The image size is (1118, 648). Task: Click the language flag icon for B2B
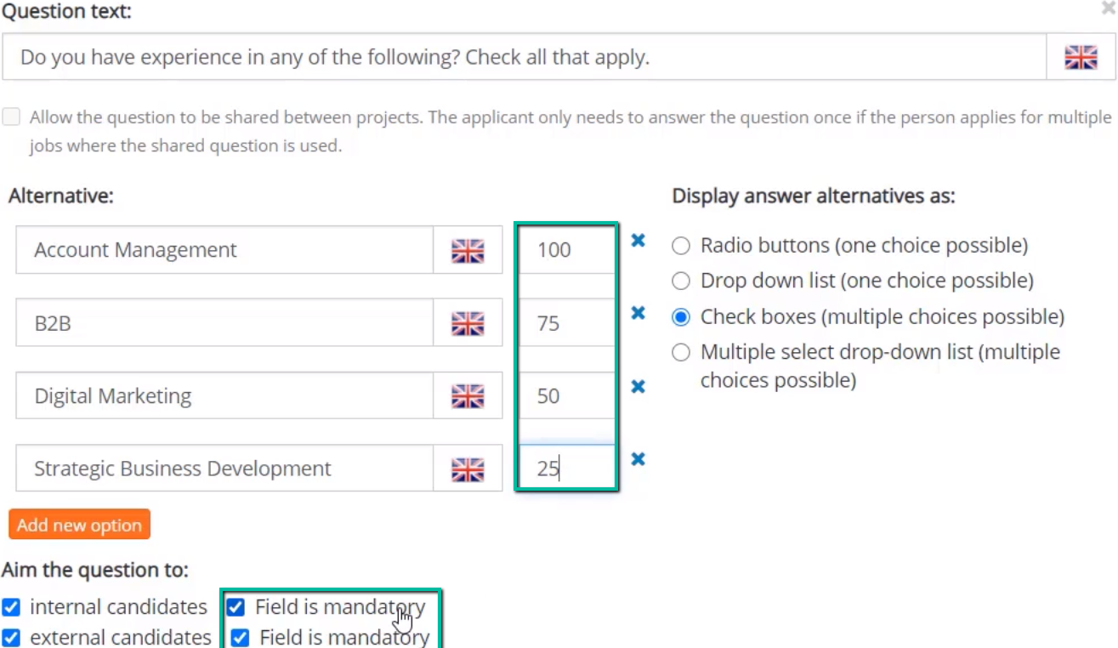click(468, 323)
